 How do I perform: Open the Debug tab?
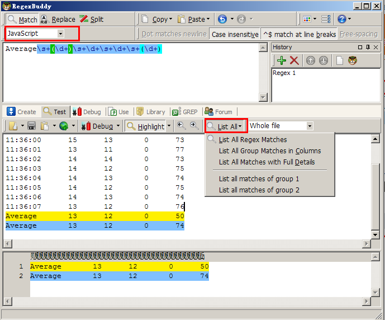(x=87, y=112)
